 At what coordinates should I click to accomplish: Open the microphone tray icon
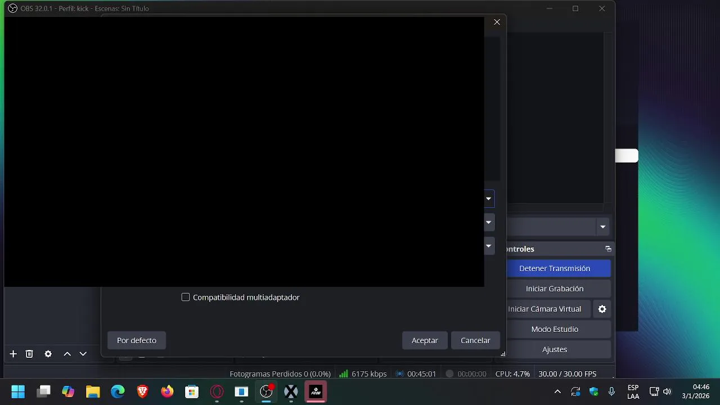[x=611, y=391]
